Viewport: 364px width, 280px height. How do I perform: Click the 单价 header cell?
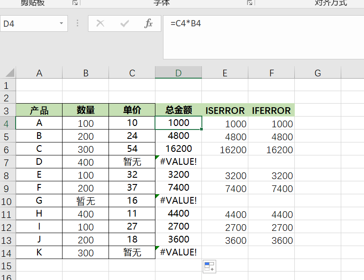coord(132,110)
